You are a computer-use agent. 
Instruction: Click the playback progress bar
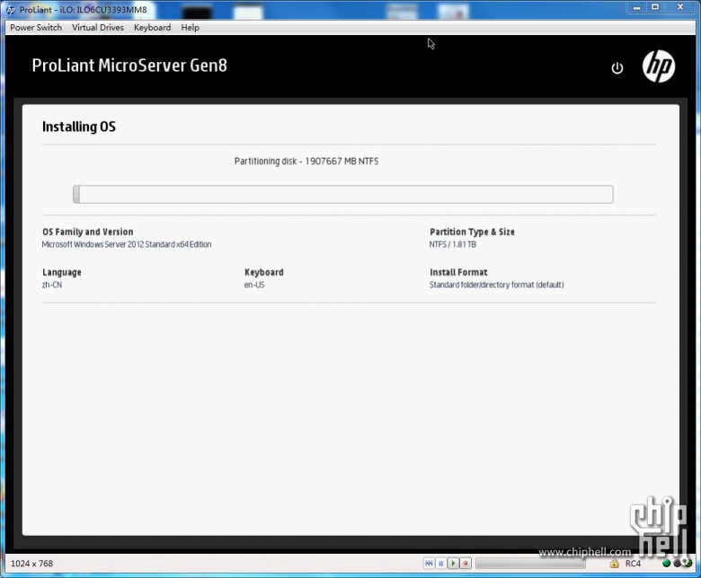click(x=530, y=564)
